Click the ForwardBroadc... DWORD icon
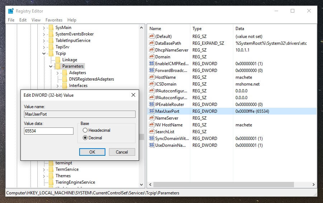The image size is (323, 203). pyautogui.click(x=152, y=70)
